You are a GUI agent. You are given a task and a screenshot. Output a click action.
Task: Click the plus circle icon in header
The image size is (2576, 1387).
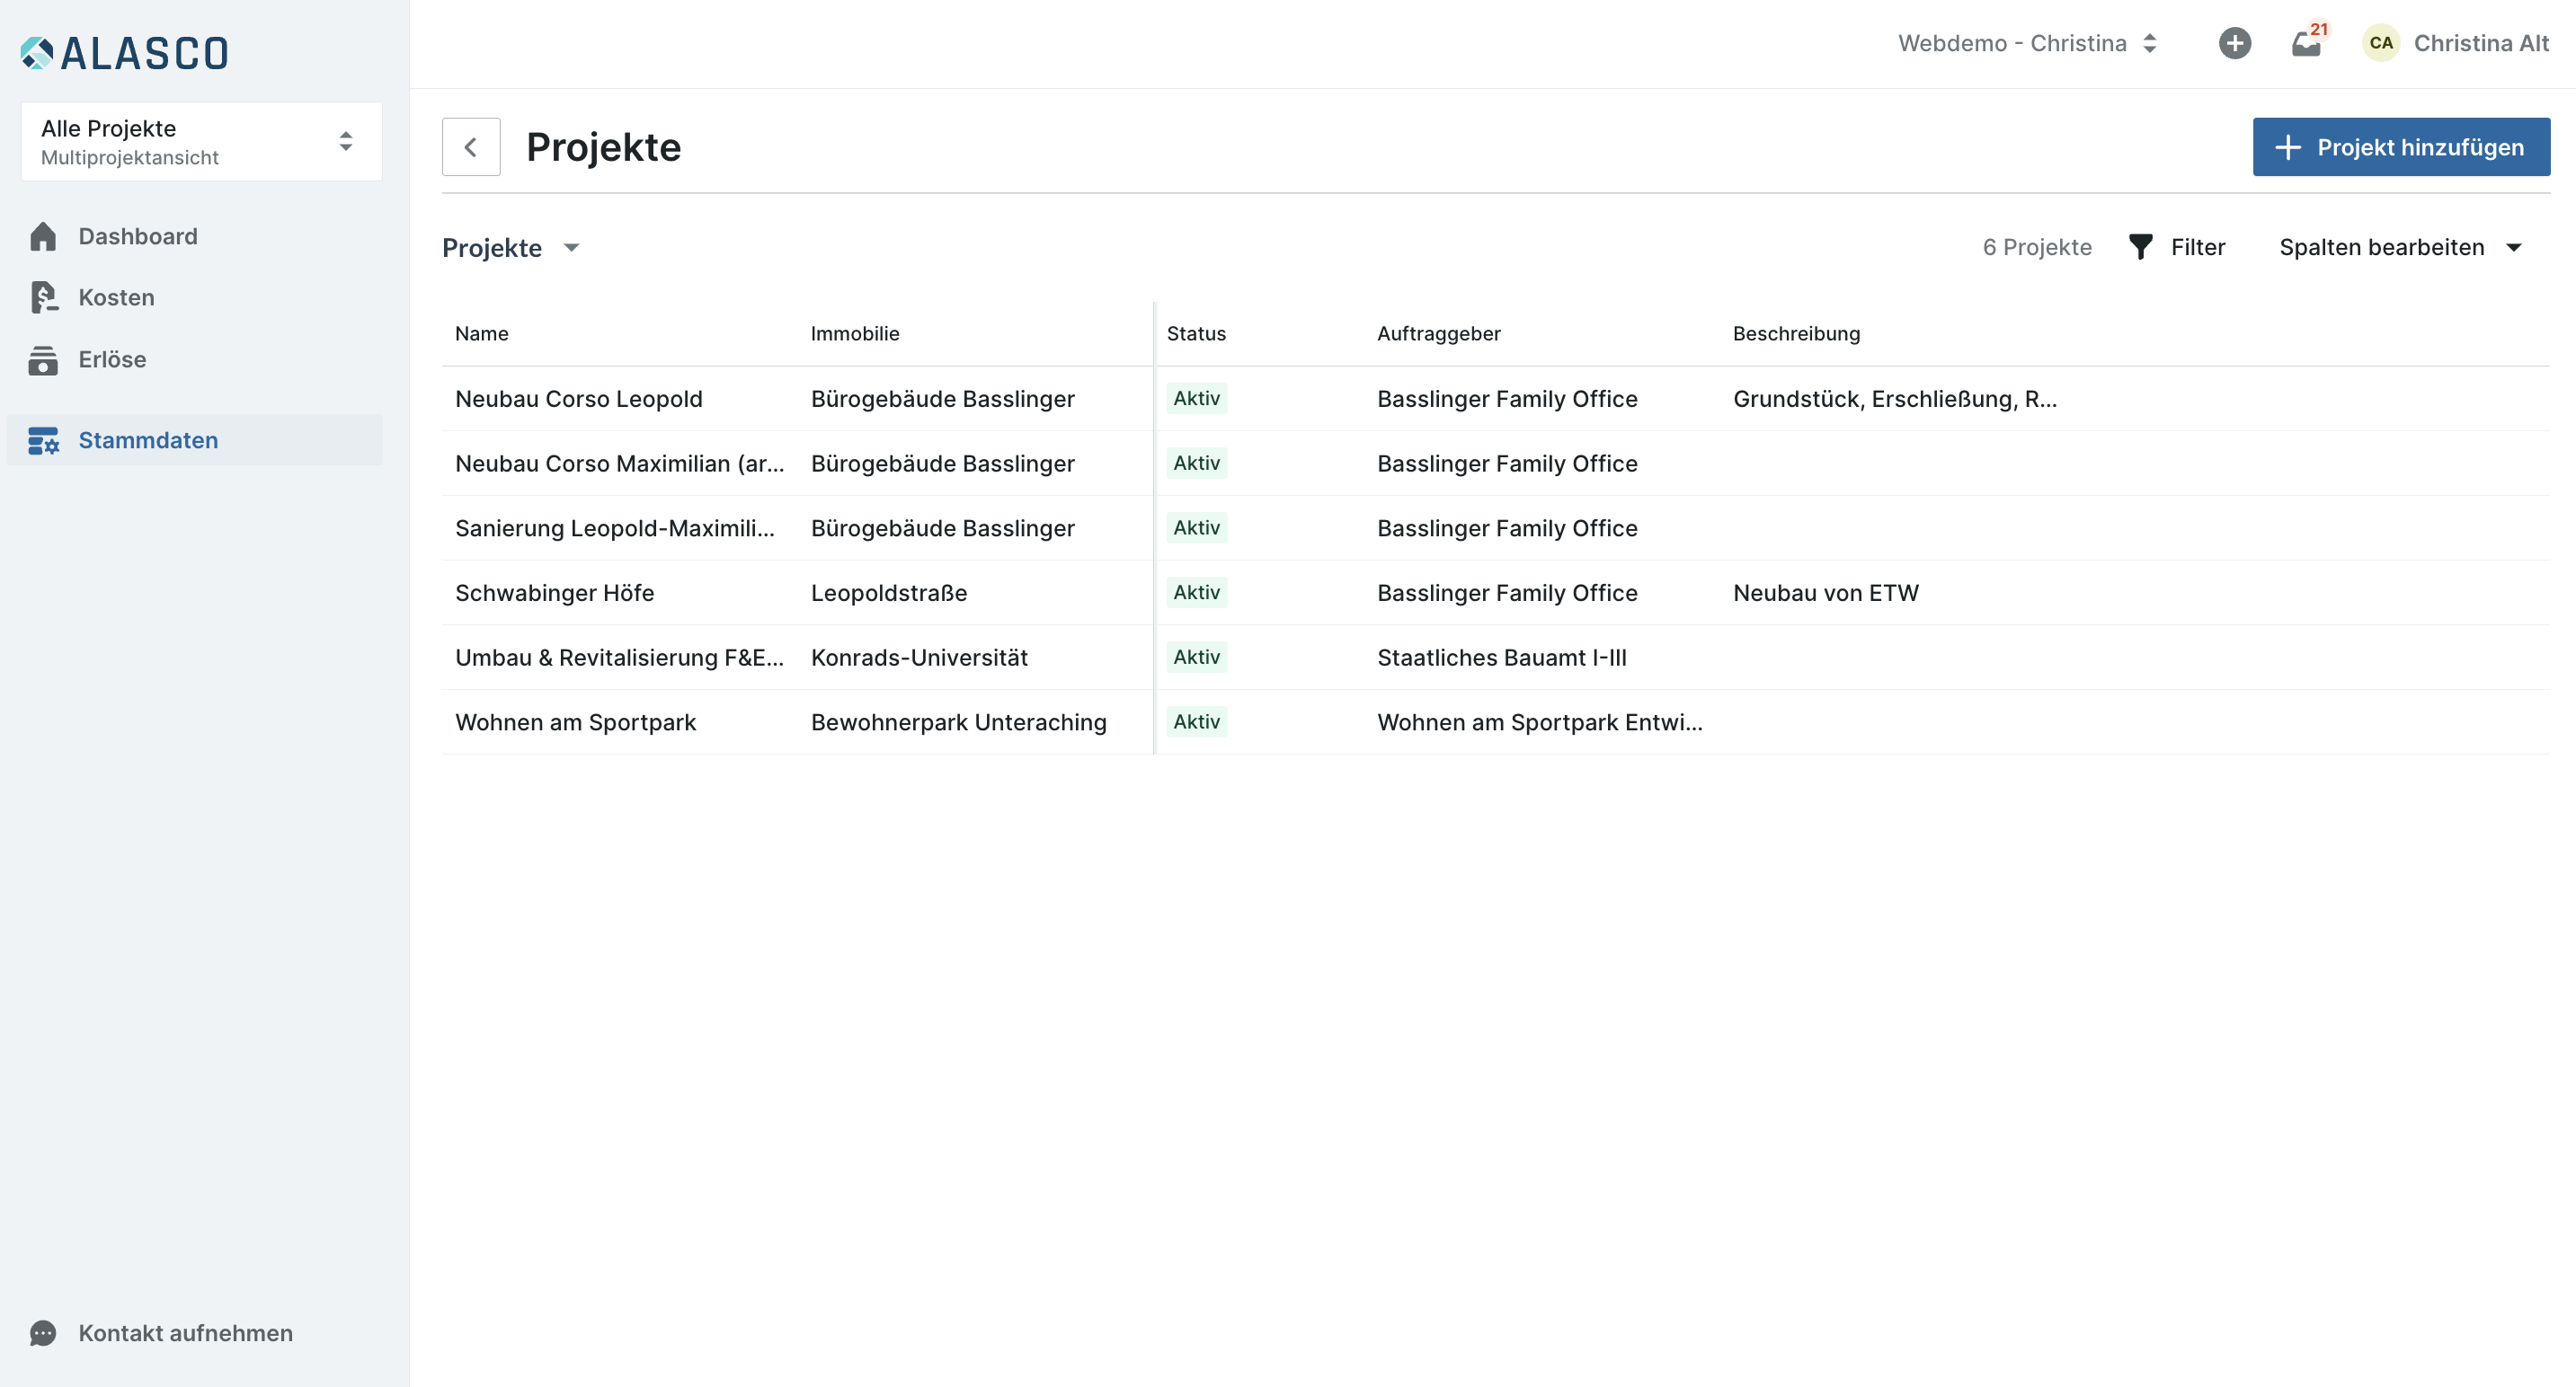[x=2234, y=43]
